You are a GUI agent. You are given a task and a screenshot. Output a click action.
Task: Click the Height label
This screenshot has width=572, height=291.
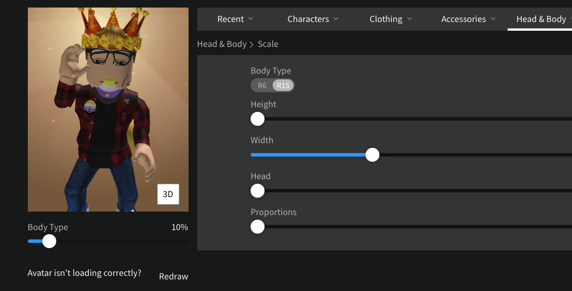(x=263, y=105)
